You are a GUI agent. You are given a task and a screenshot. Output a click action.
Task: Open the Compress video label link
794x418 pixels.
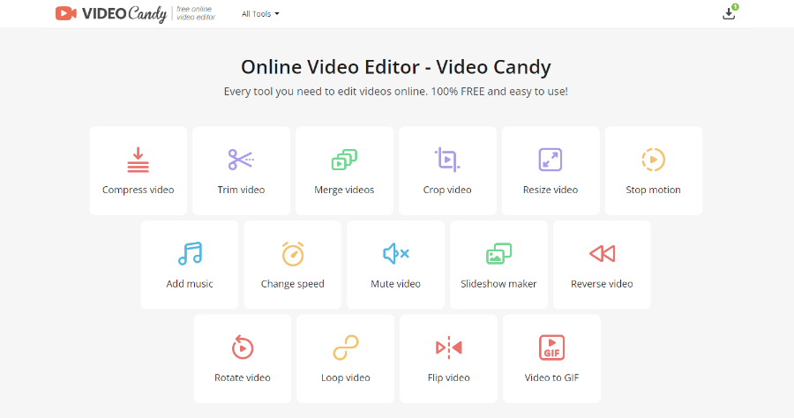[x=139, y=190]
